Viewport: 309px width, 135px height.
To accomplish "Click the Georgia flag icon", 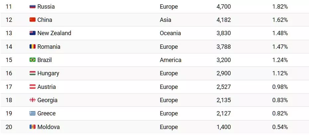I will pos(33,100).
